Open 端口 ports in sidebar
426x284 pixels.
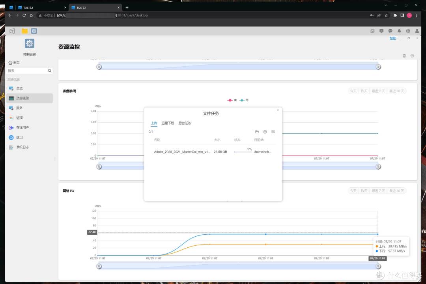(x=30, y=137)
